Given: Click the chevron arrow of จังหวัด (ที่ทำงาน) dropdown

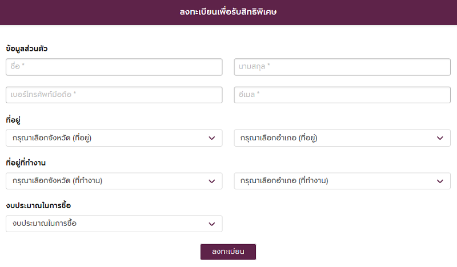Looking at the screenshot, I should pyautogui.click(x=212, y=181).
